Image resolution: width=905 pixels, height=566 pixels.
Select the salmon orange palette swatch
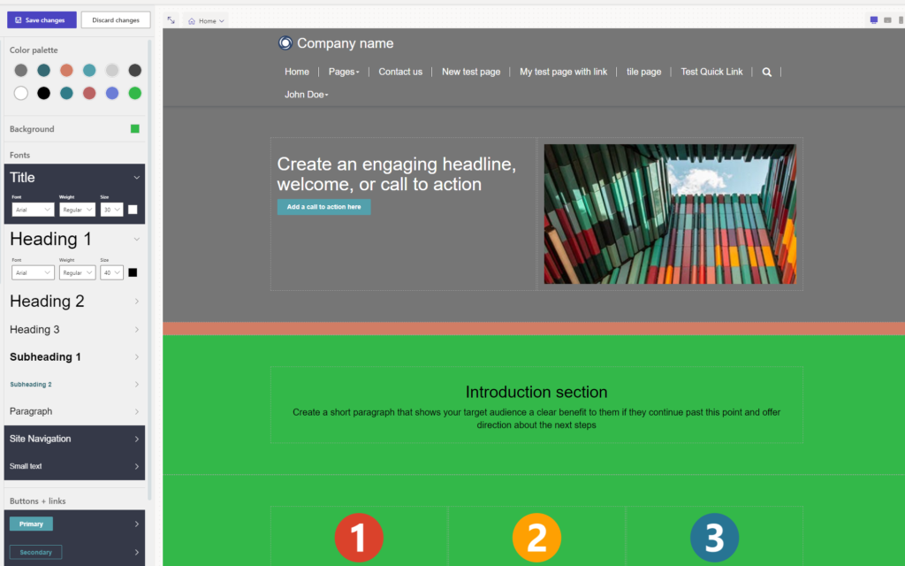coord(66,71)
